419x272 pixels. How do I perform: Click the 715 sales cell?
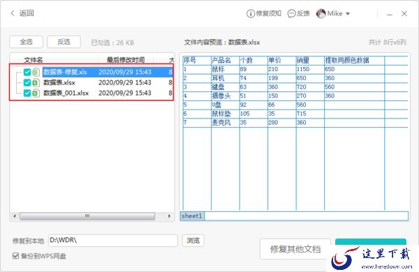pos(310,114)
